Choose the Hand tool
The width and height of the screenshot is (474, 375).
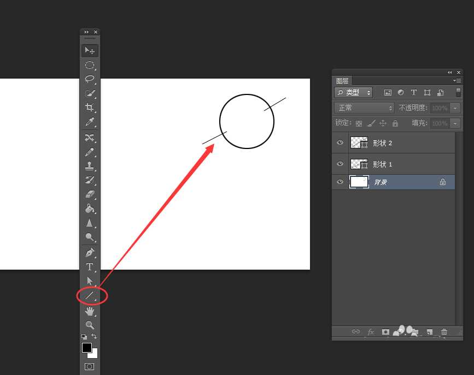90,311
